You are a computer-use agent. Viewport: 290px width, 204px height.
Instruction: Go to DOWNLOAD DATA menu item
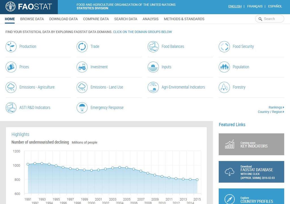[x=63, y=19]
